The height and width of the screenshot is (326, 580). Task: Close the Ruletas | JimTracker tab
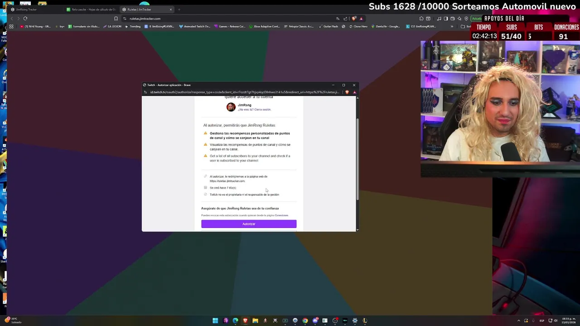click(171, 10)
